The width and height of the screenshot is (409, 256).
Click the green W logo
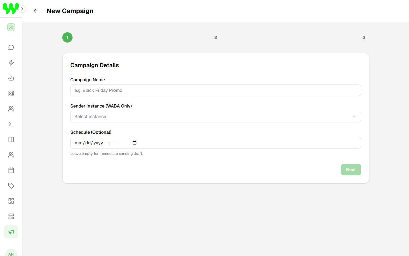[x=11, y=9]
